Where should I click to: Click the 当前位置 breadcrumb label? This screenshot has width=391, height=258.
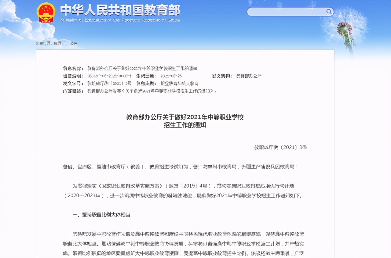point(44,43)
